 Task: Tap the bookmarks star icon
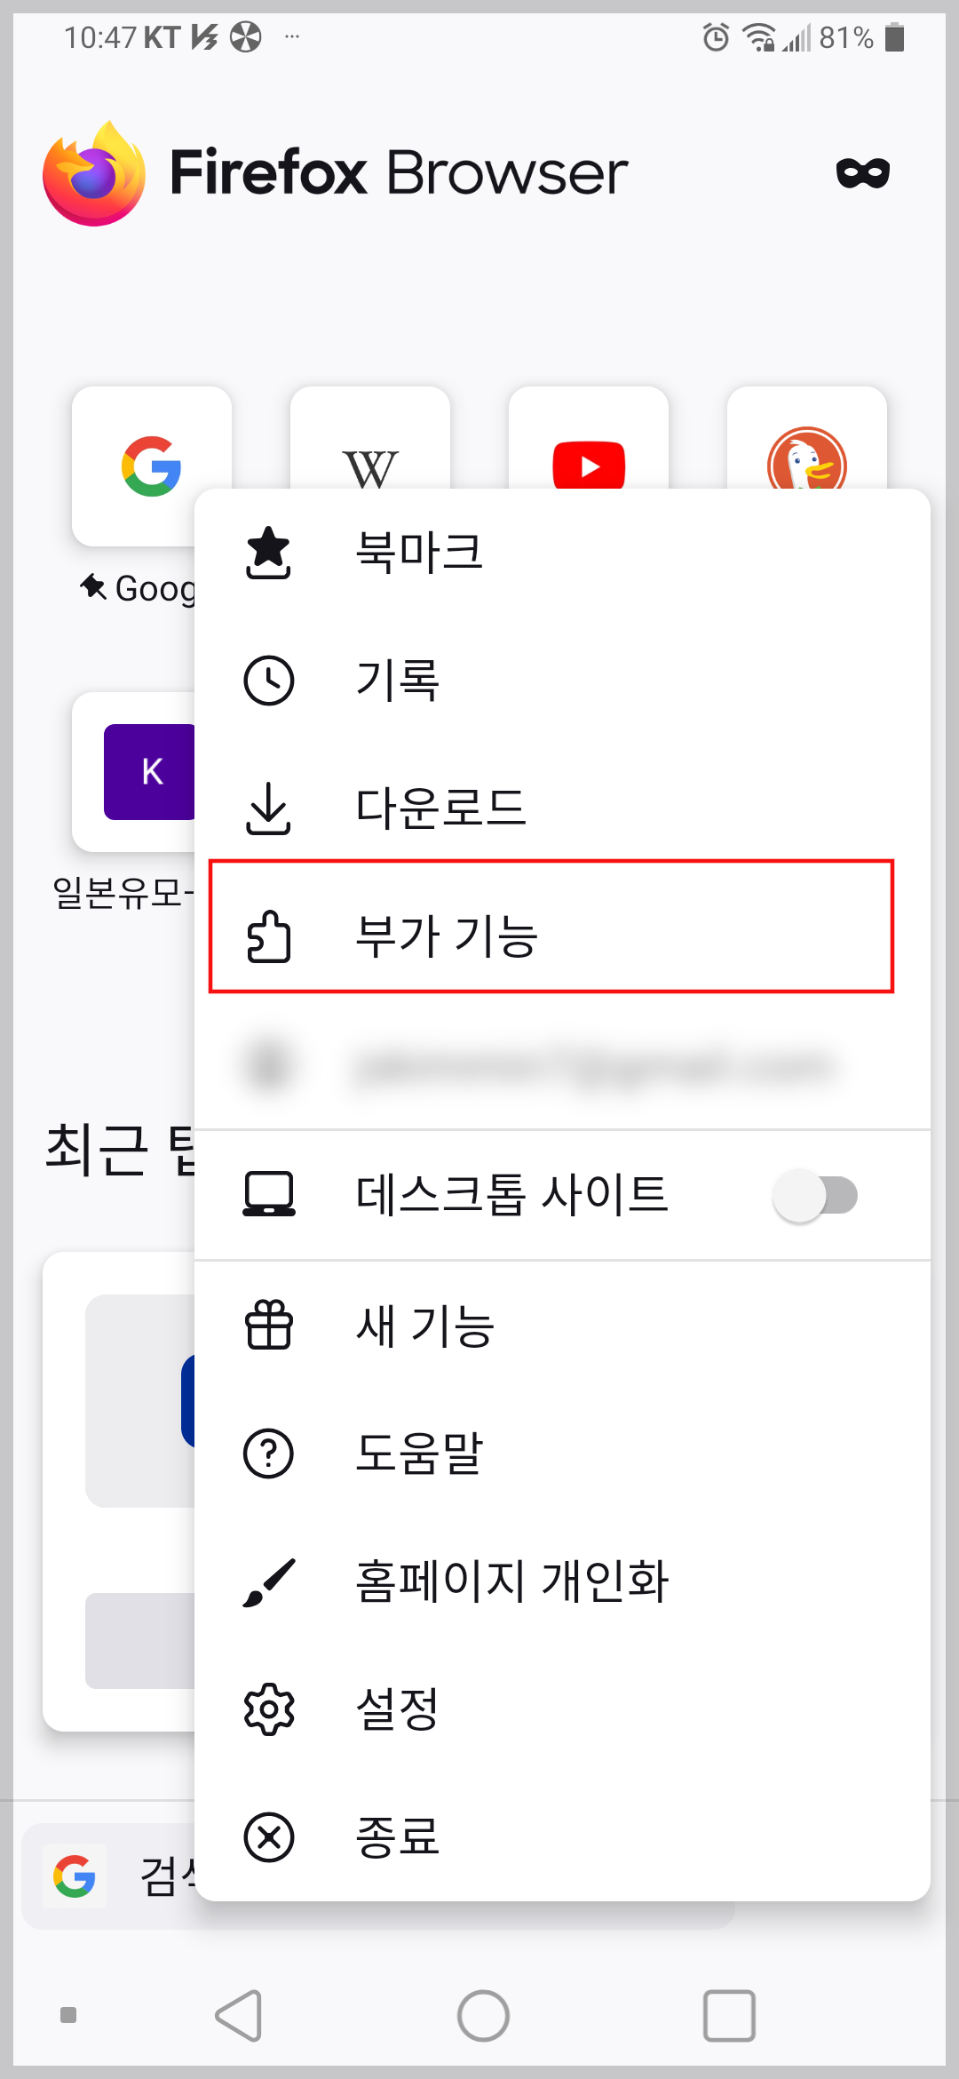click(269, 552)
